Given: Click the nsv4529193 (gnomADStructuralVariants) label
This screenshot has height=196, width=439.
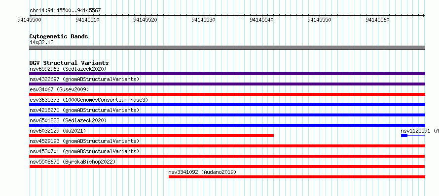Looking at the screenshot, I should click(x=84, y=141).
